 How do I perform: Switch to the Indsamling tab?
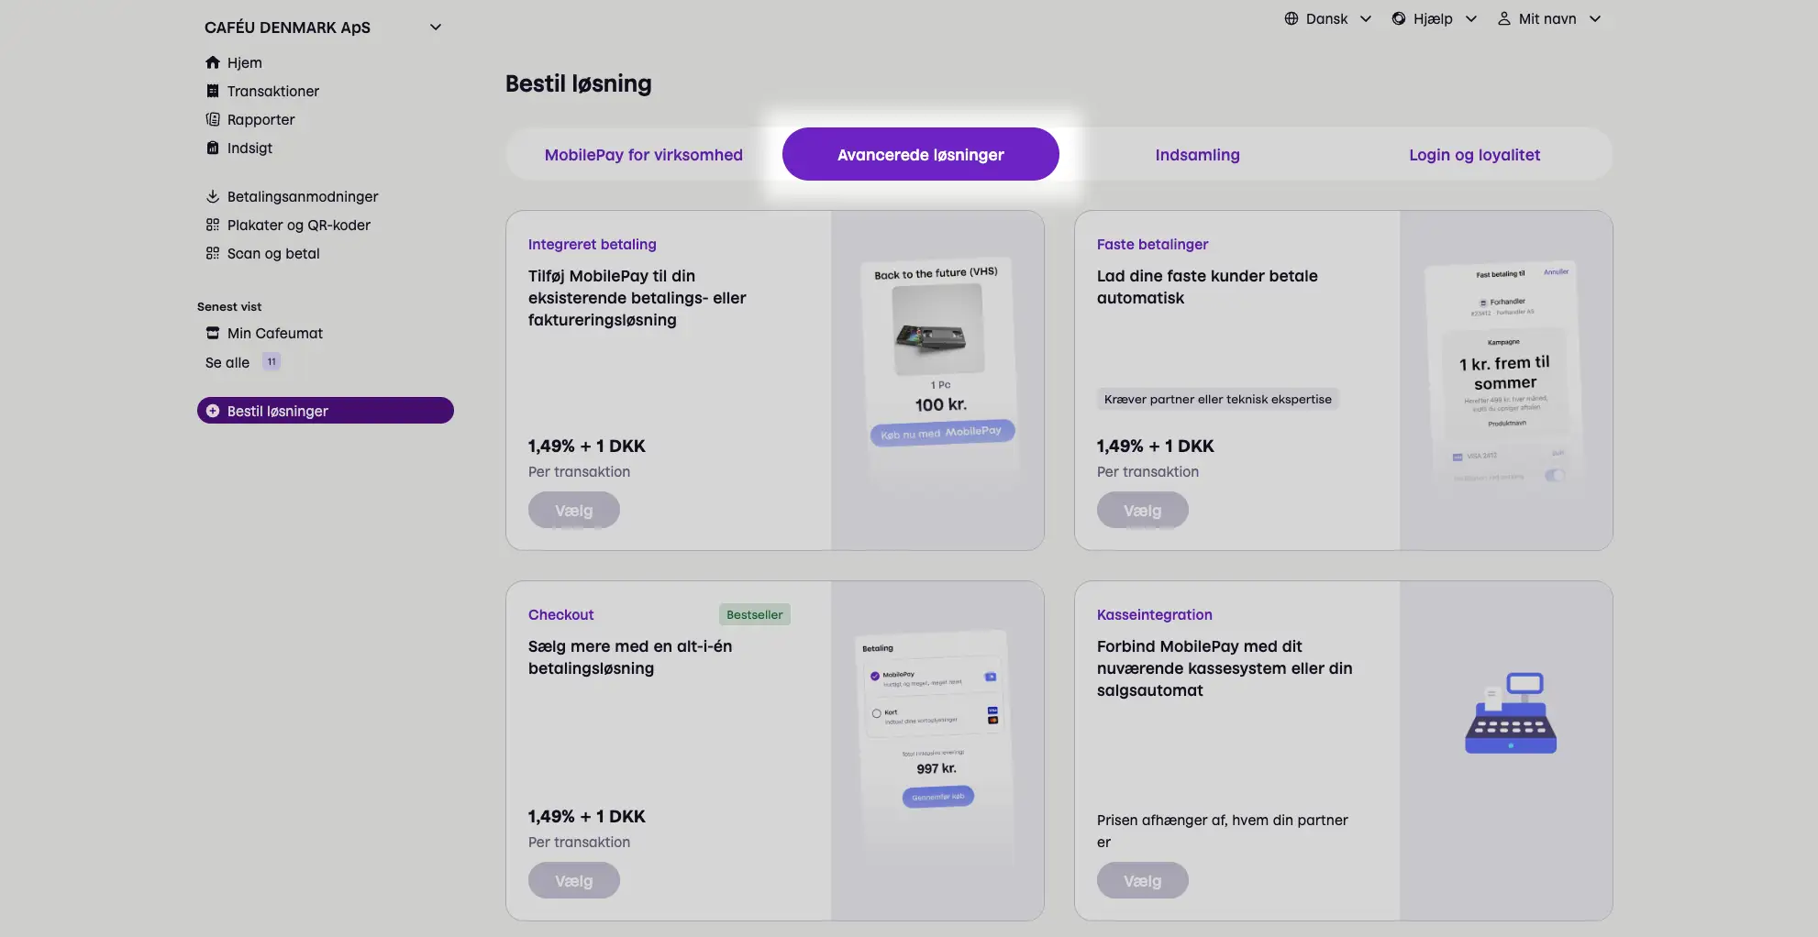click(1197, 155)
